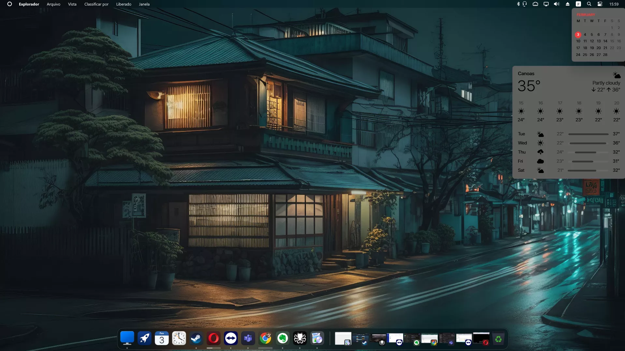
Task: Open TeamViewer from the dock app icons
Action: pyautogui.click(x=231, y=338)
